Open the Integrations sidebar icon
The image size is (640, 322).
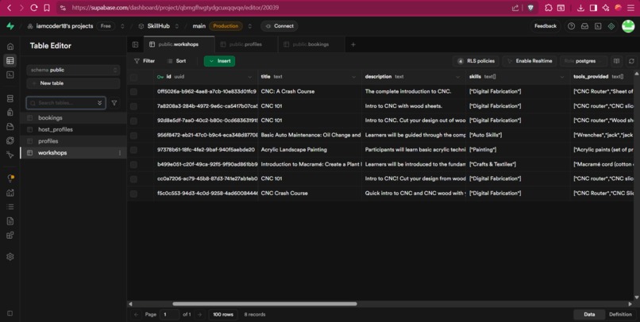(x=10, y=236)
